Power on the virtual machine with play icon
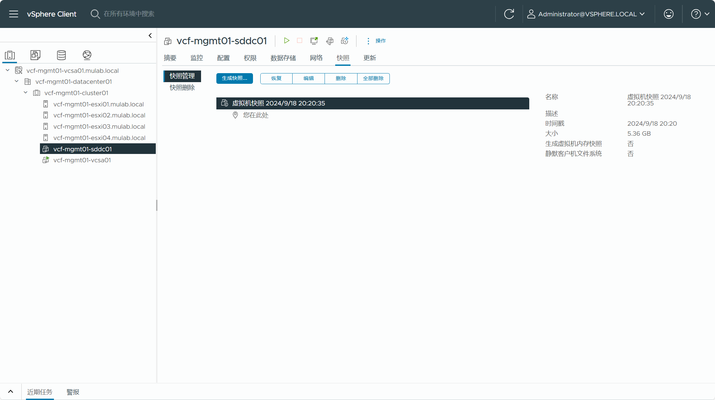The height and width of the screenshot is (400, 715). pos(286,41)
